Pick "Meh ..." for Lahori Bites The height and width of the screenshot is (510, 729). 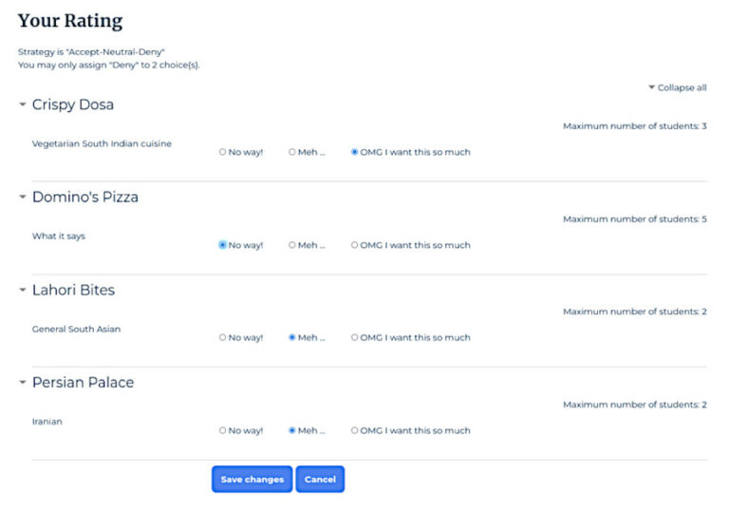(292, 337)
